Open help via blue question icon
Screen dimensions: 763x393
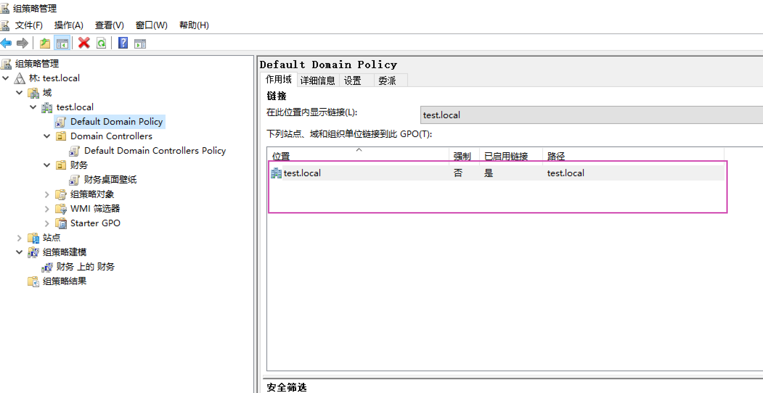click(x=123, y=43)
